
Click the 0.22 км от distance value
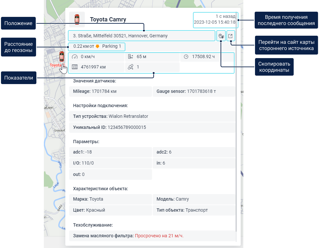click(x=83, y=46)
